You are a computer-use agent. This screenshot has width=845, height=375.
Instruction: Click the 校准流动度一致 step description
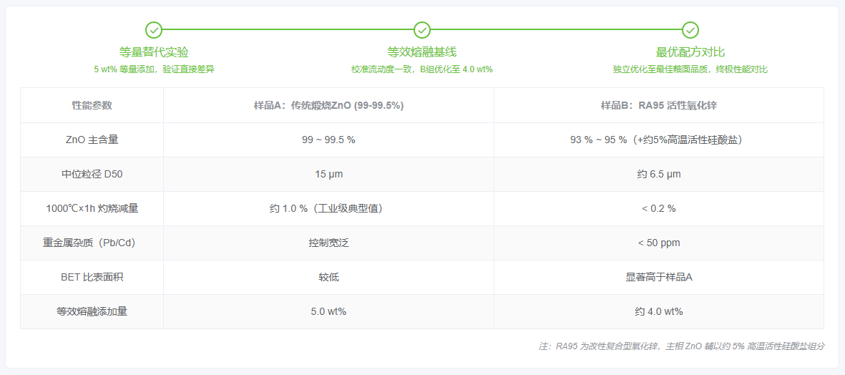(422, 69)
